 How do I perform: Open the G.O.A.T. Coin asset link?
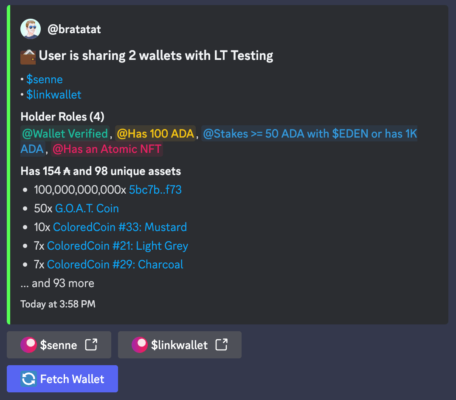[87, 208]
